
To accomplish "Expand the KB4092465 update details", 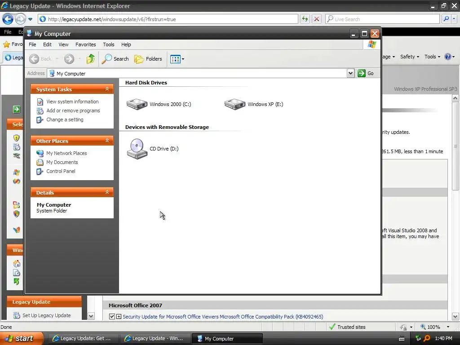I will (x=119, y=317).
